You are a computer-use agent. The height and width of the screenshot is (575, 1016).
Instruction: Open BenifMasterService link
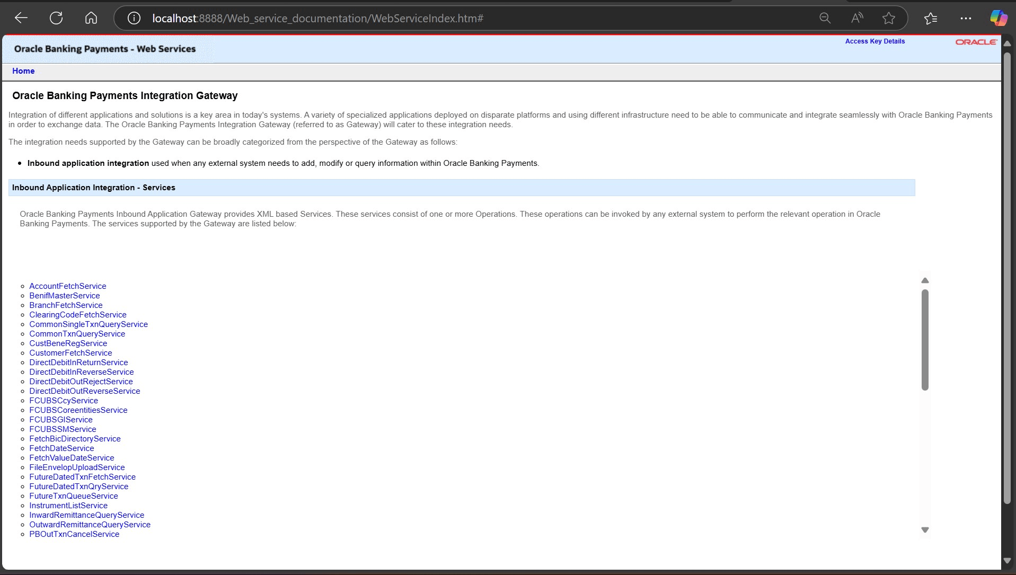click(x=65, y=296)
